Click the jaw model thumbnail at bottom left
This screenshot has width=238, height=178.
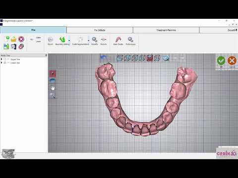click(x=8, y=154)
